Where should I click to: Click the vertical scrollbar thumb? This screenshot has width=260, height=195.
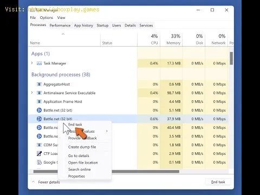click(x=231, y=58)
